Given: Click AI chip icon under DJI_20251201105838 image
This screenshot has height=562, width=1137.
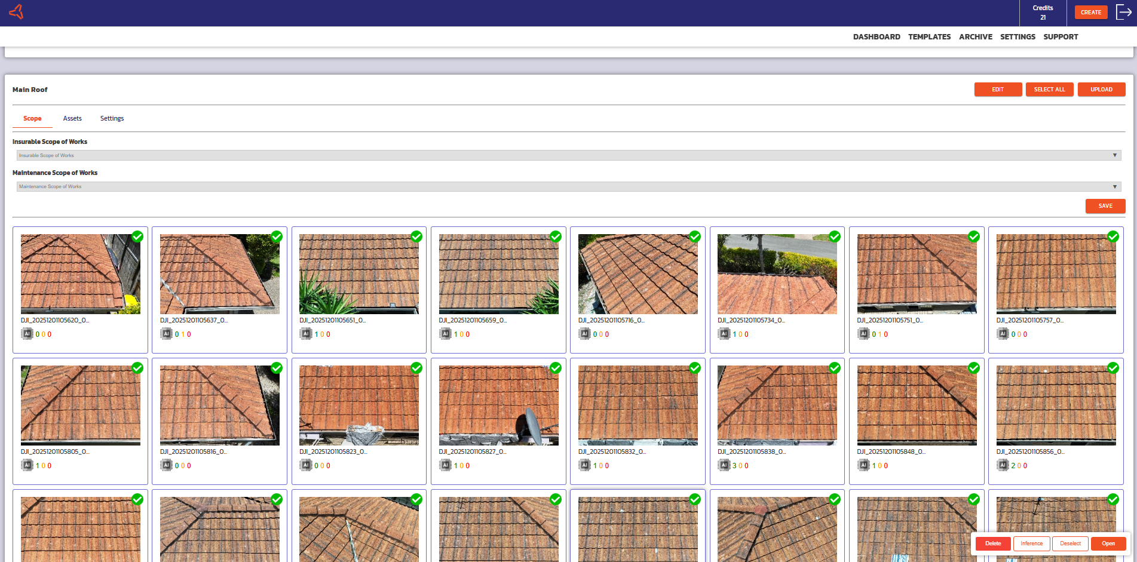Looking at the screenshot, I should [724, 465].
